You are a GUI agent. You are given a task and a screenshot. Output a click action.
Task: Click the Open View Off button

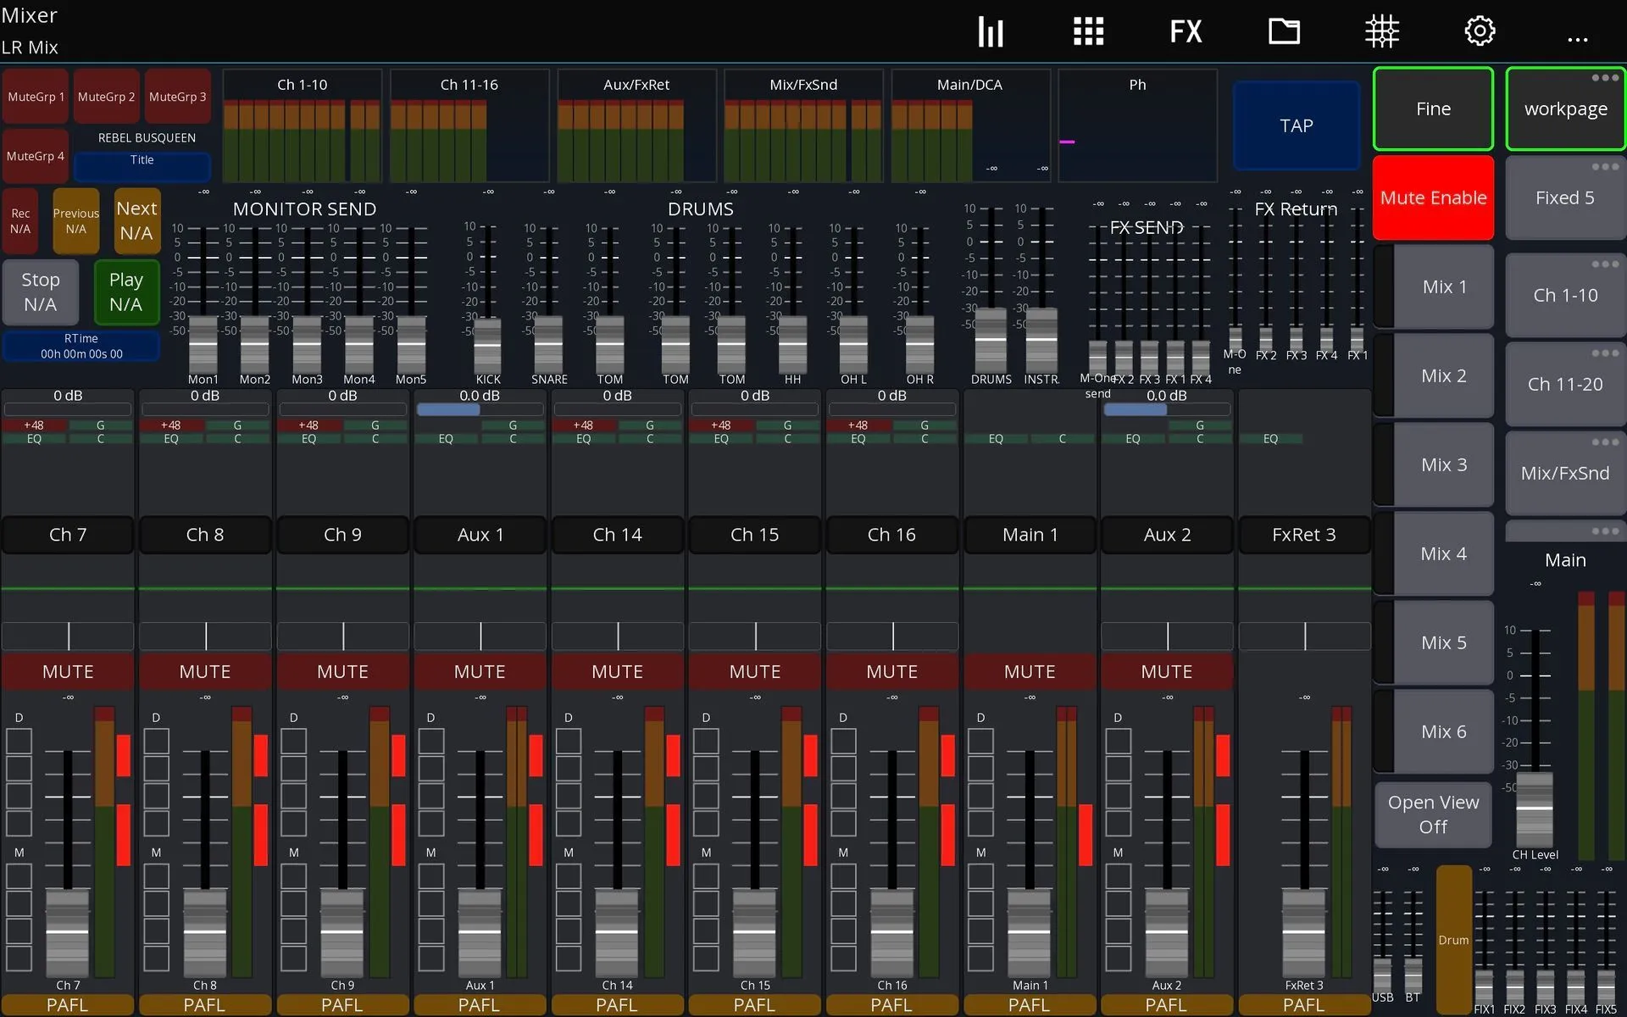click(1433, 814)
